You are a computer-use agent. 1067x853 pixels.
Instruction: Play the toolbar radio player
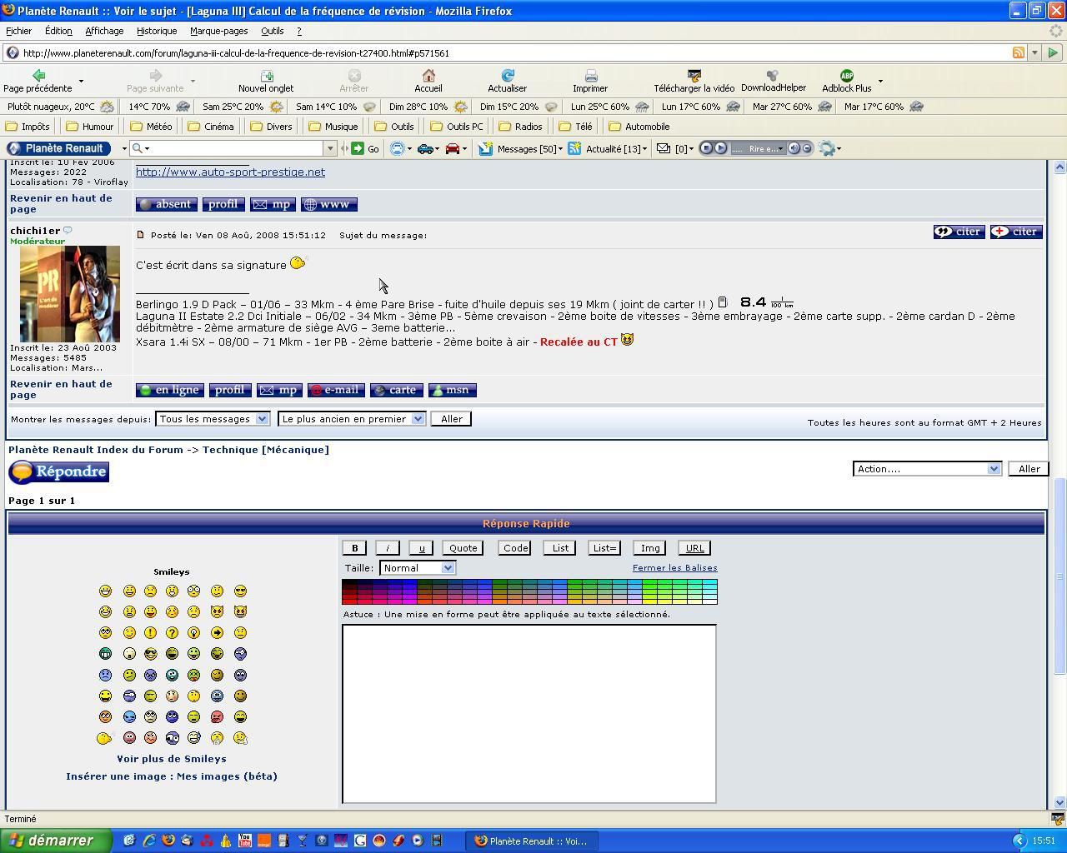(x=721, y=148)
